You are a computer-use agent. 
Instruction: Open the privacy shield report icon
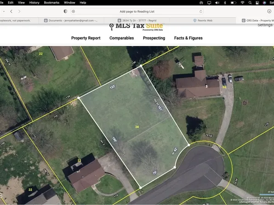pos(65,11)
